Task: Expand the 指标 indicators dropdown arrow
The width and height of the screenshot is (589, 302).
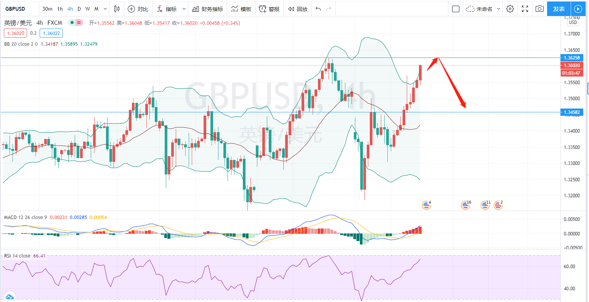Action: 185,9
